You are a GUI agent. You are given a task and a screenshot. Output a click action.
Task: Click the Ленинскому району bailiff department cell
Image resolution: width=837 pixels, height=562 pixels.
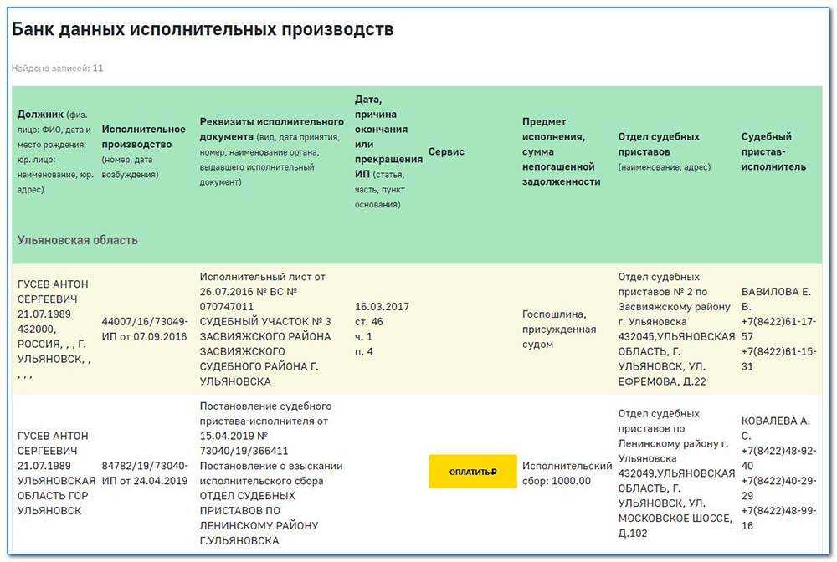[676, 473]
